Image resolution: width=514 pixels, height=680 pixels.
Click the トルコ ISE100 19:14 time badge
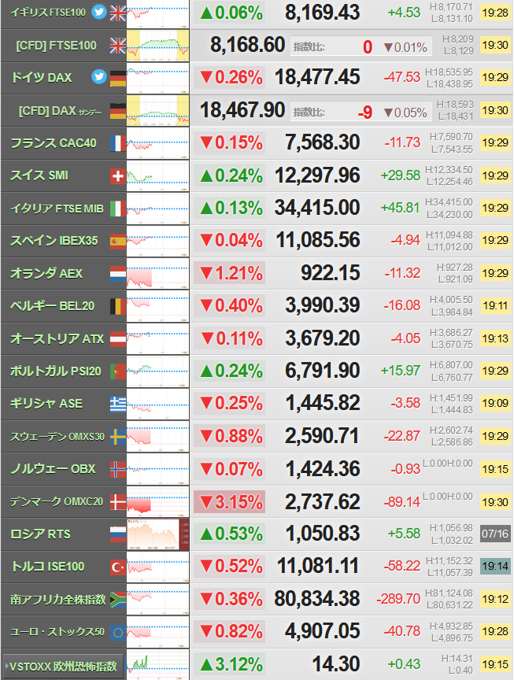coord(495,567)
